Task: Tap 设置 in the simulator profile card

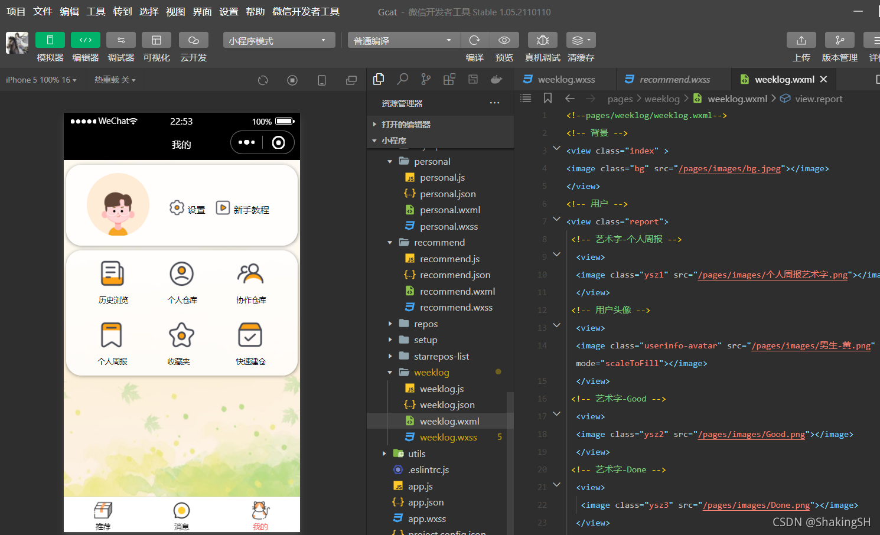Action: tap(187, 208)
